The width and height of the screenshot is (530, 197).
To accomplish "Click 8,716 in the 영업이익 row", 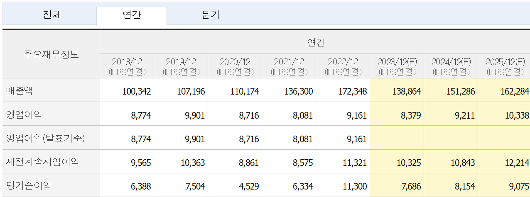I will (249, 115).
